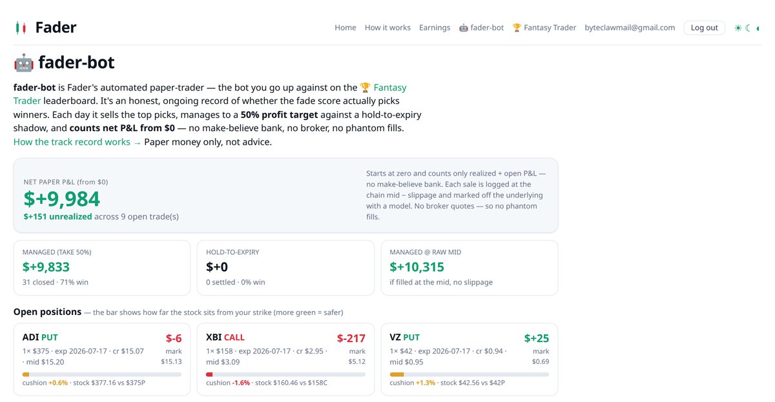Click 'MANAGED (TAKE 50%)' card label
The height and width of the screenshot is (402, 775).
tap(57, 252)
